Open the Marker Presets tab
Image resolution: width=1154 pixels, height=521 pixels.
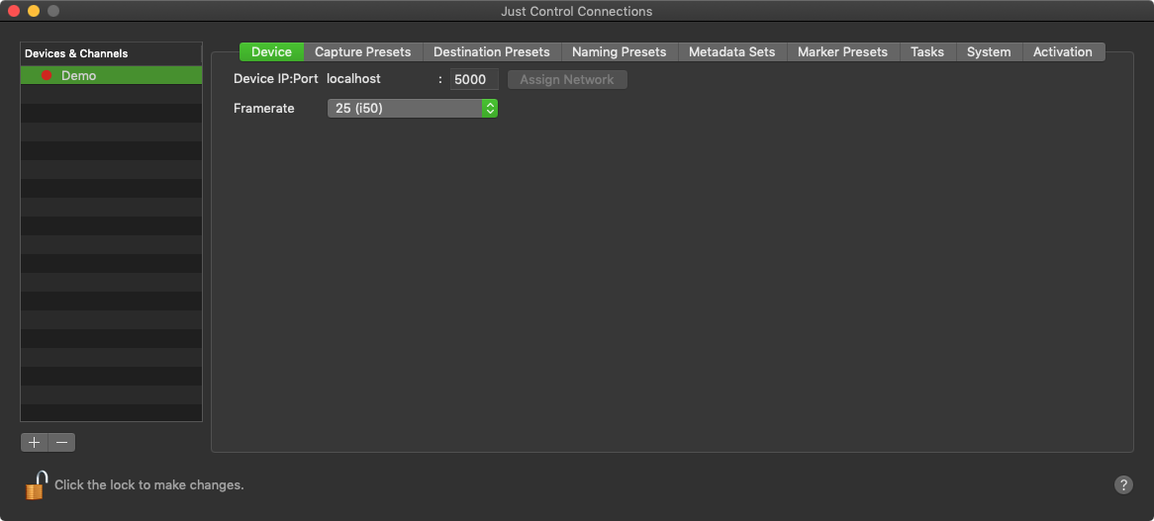(842, 52)
